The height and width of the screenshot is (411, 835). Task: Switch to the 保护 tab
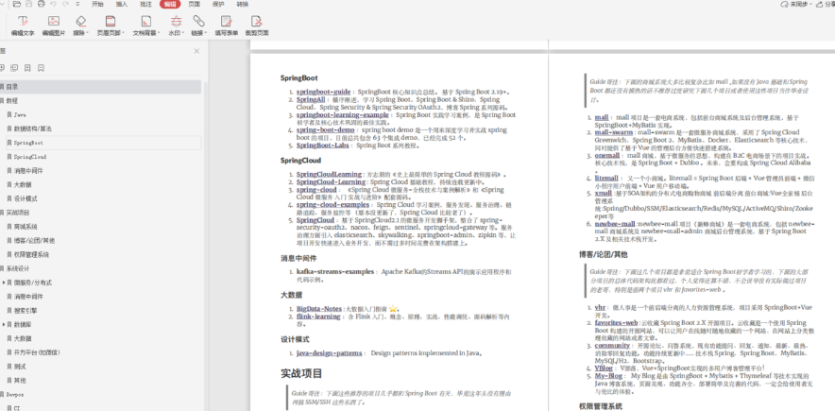coord(218,4)
